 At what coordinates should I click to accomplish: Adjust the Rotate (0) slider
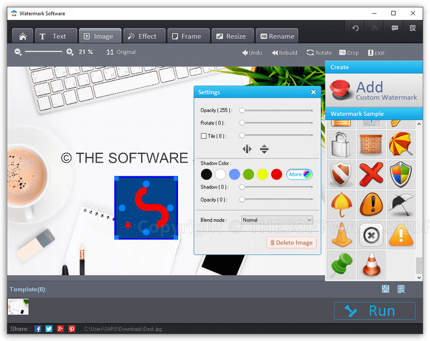pyautogui.click(x=276, y=123)
